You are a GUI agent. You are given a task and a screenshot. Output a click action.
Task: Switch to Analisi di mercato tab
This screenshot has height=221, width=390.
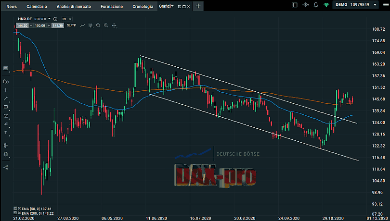coord(74,6)
